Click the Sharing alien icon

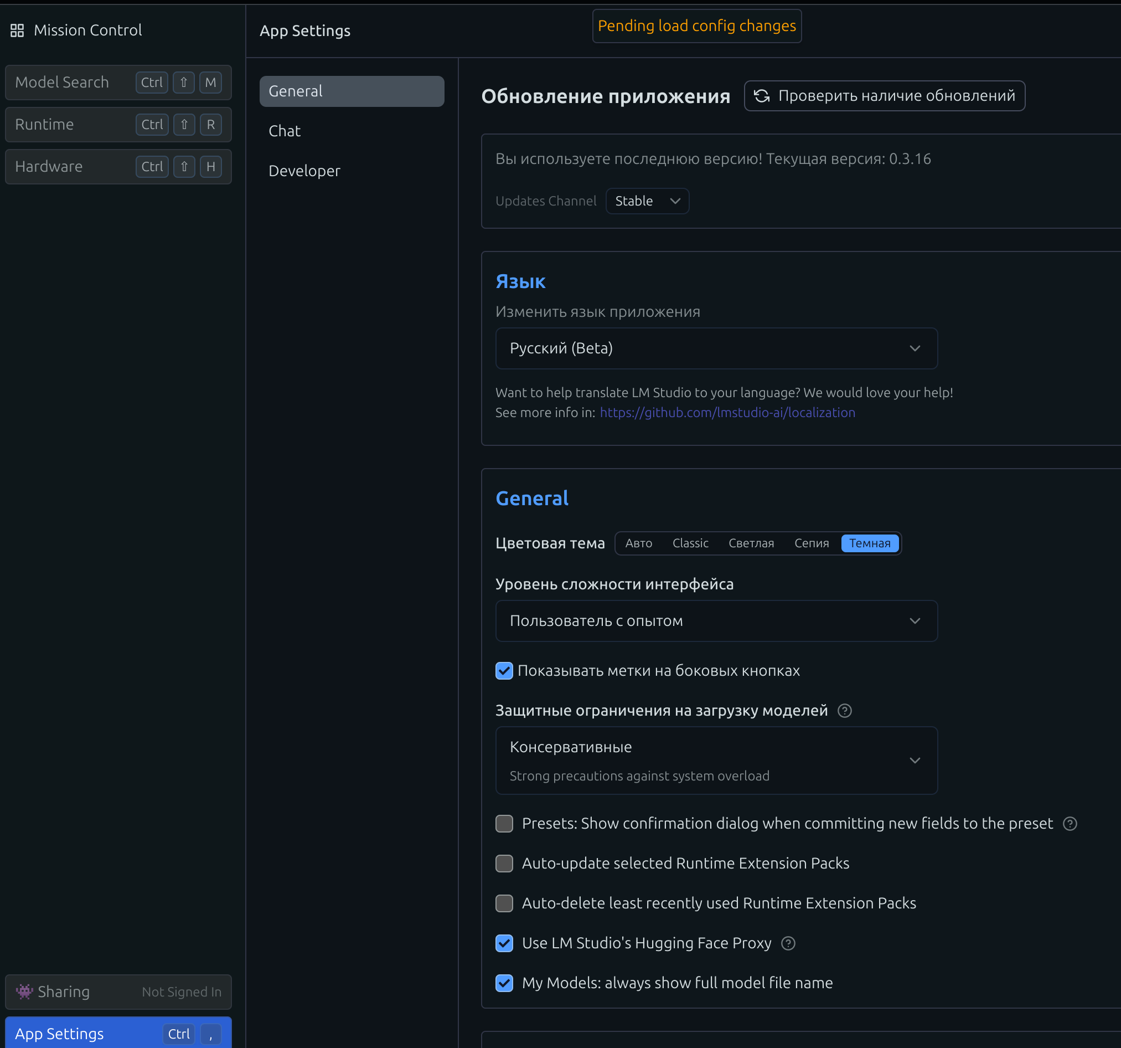coord(24,992)
